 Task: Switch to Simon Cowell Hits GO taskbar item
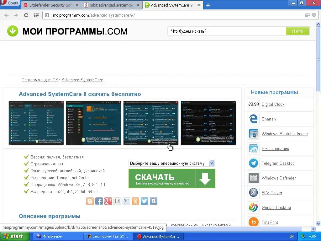point(108,237)
